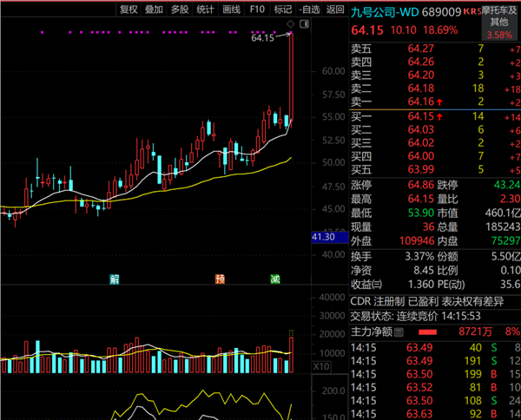Click the diamond icon above chart
521x420 pixels.
tap(290, 24)
